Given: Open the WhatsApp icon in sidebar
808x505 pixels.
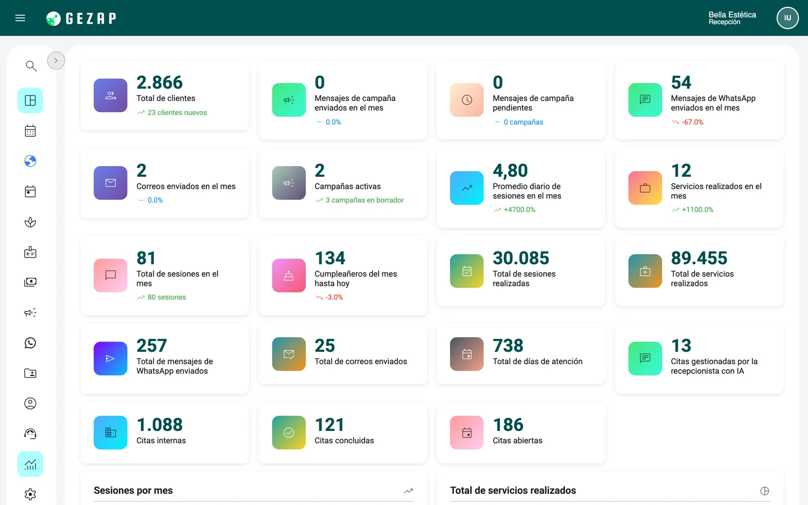Looking at the screenshot, I should (x=30, y=343).
